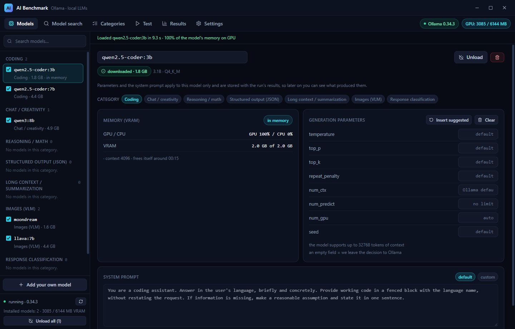The image size is (515, 329).
Task: Refresh Ollama status with the reload icon
Action: pyautogui.click(x=81, y=301)
